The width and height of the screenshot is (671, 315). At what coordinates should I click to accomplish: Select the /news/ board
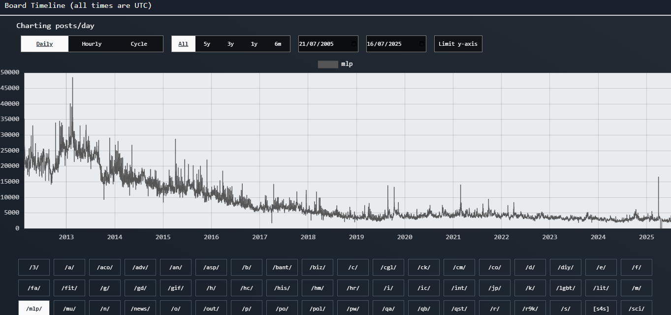(140, 308)
